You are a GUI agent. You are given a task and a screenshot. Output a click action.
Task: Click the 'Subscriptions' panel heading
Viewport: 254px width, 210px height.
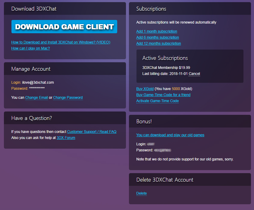[x=151, y=9]
